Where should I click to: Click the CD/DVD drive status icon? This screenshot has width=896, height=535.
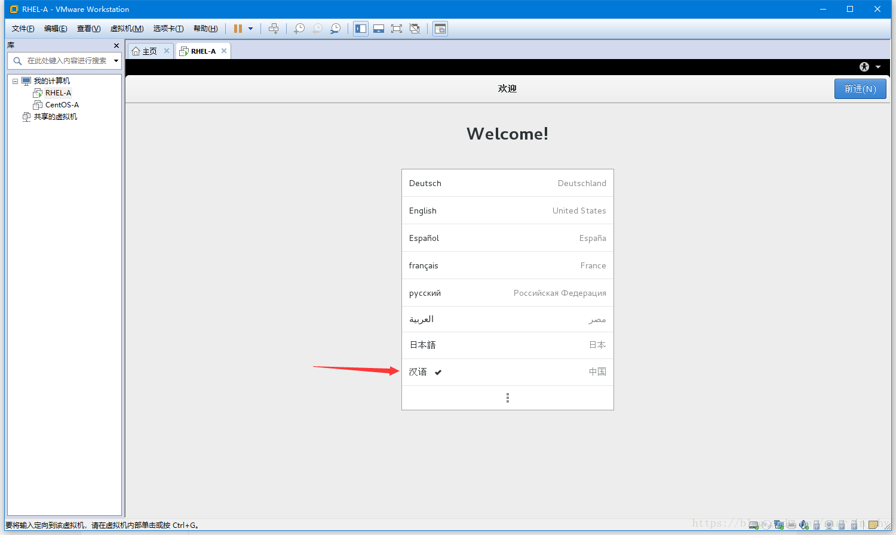[766, 525]
